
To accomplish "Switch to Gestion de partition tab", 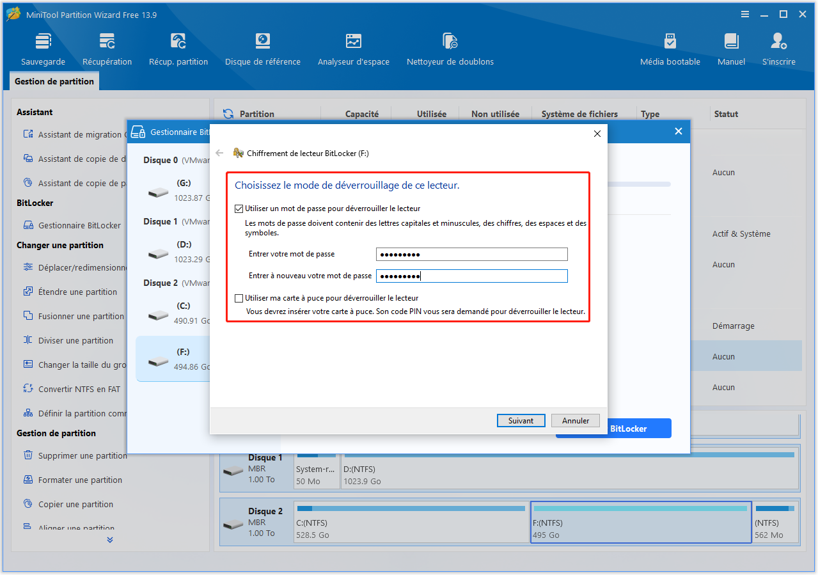I will 54,81.
